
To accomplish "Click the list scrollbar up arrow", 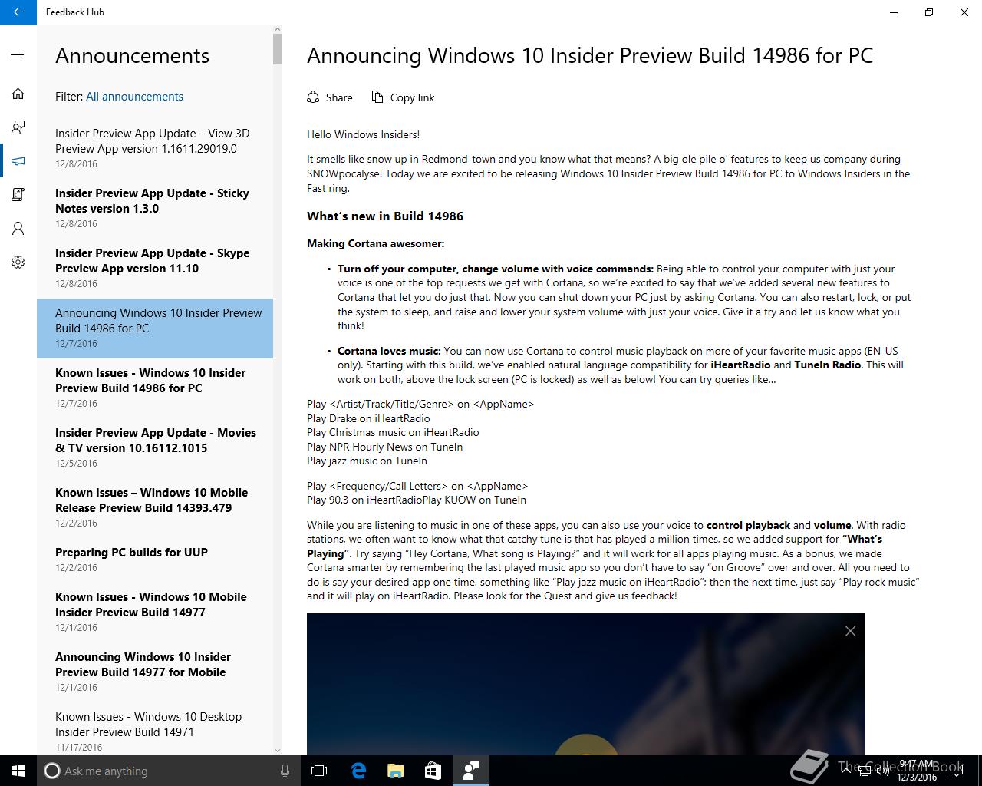I will [278, 29].
